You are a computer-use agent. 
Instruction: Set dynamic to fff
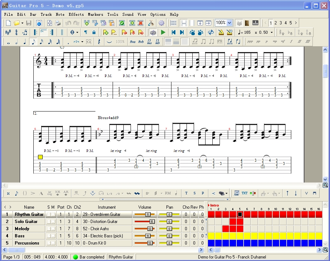[308, 42]
